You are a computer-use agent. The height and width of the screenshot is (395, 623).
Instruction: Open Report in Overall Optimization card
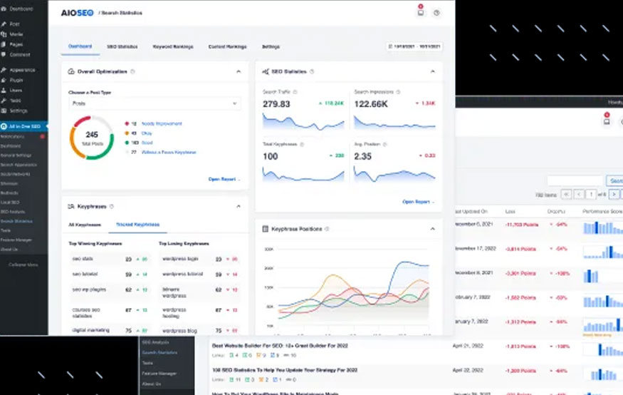(x=224, y=179)
